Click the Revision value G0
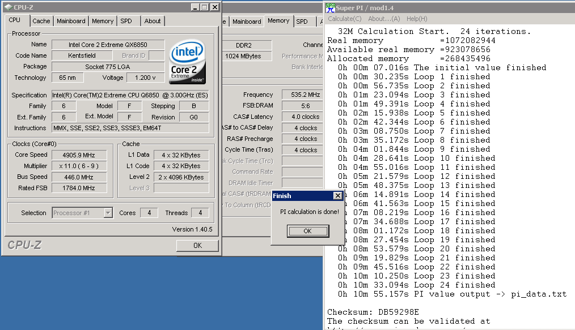The height and width of the screenshot is (330, 575). point(194,117)
